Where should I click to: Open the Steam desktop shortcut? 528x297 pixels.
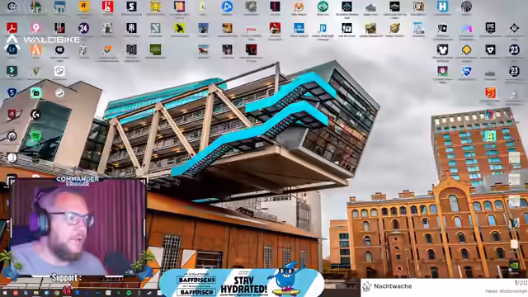tap(59, 92)
